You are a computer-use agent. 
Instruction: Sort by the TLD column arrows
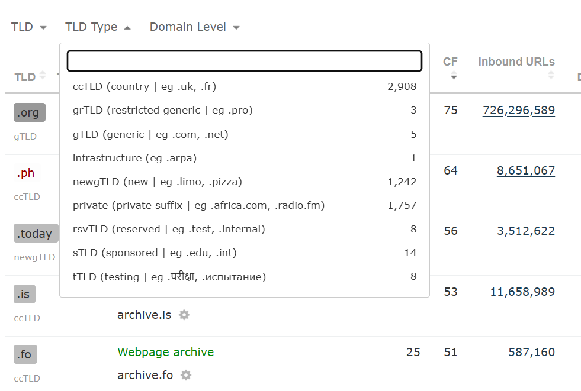(42, 77)
